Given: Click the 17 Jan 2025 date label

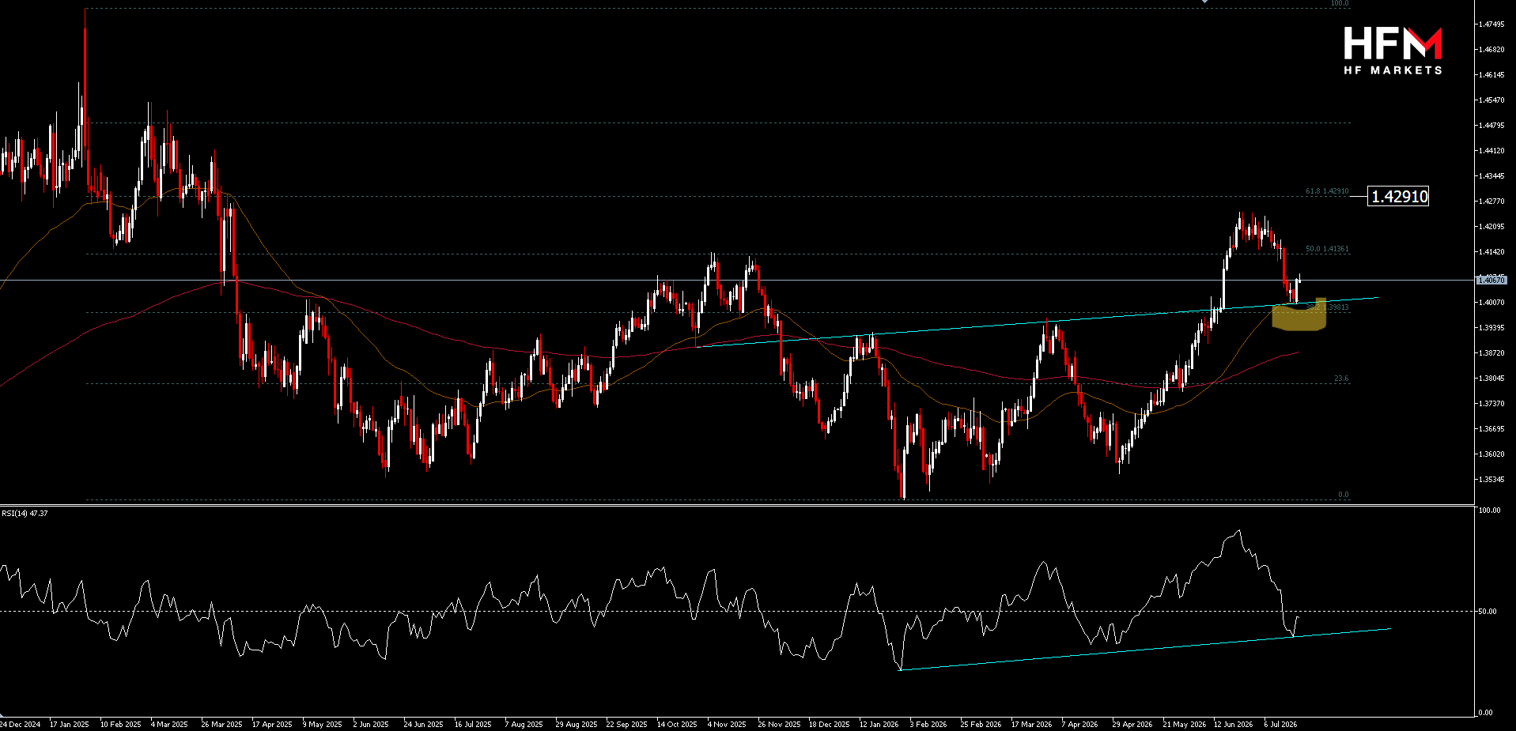Looking at the screenshot, I should coord(70,725).
